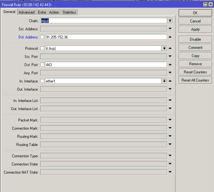This screenshot has height=192, width=214.
Task: Open the Action tab
Action: tap(54, 13)
